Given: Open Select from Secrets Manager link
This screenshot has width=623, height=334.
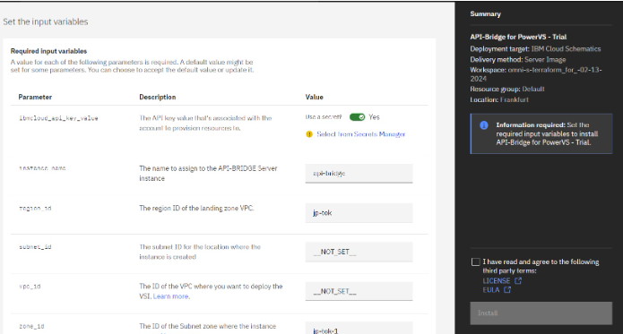Looking at the screenshot, I should [x=360, y=134].
